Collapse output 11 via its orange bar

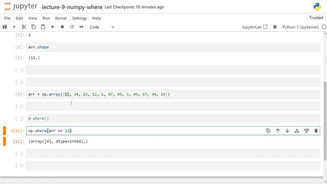click(x=5, y=142)
